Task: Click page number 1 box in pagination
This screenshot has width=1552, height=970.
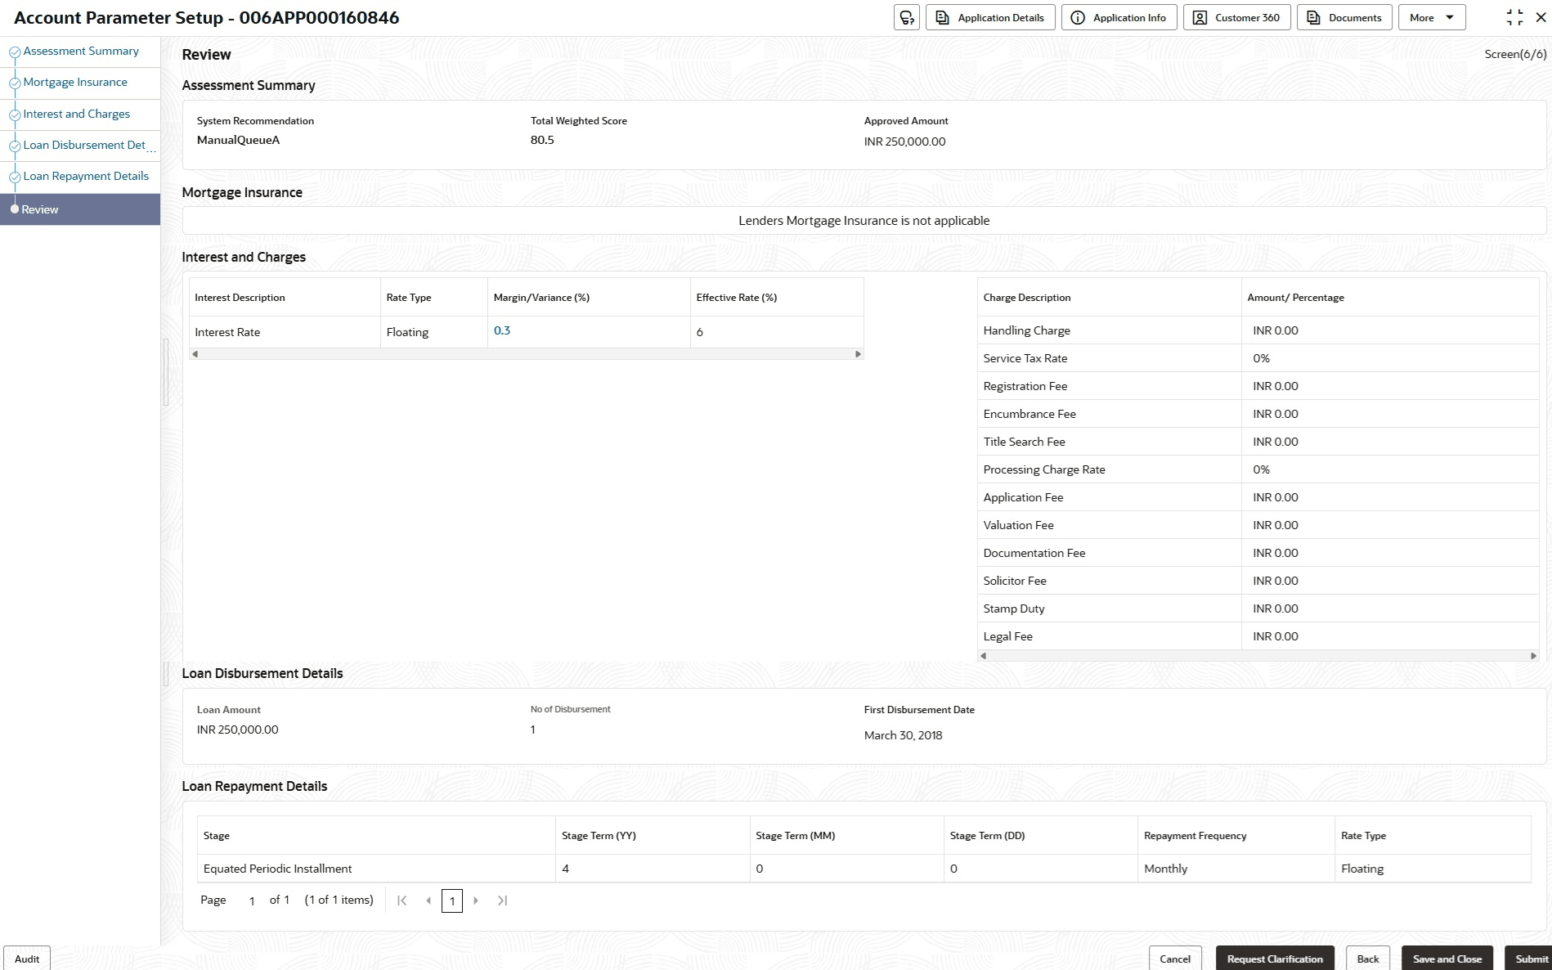Action: (x=452, y=900)
